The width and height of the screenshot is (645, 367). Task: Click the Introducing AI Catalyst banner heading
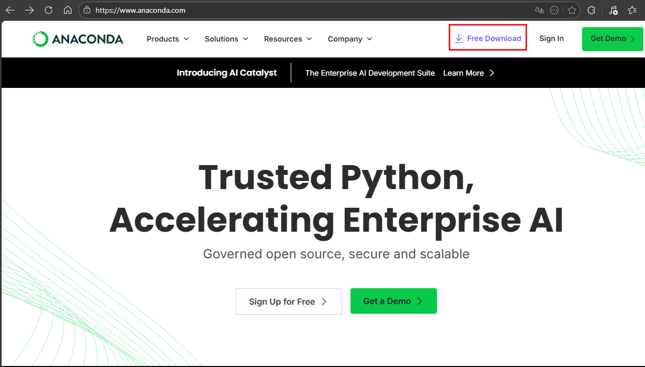pyautogui.click(x=227, y=73)
